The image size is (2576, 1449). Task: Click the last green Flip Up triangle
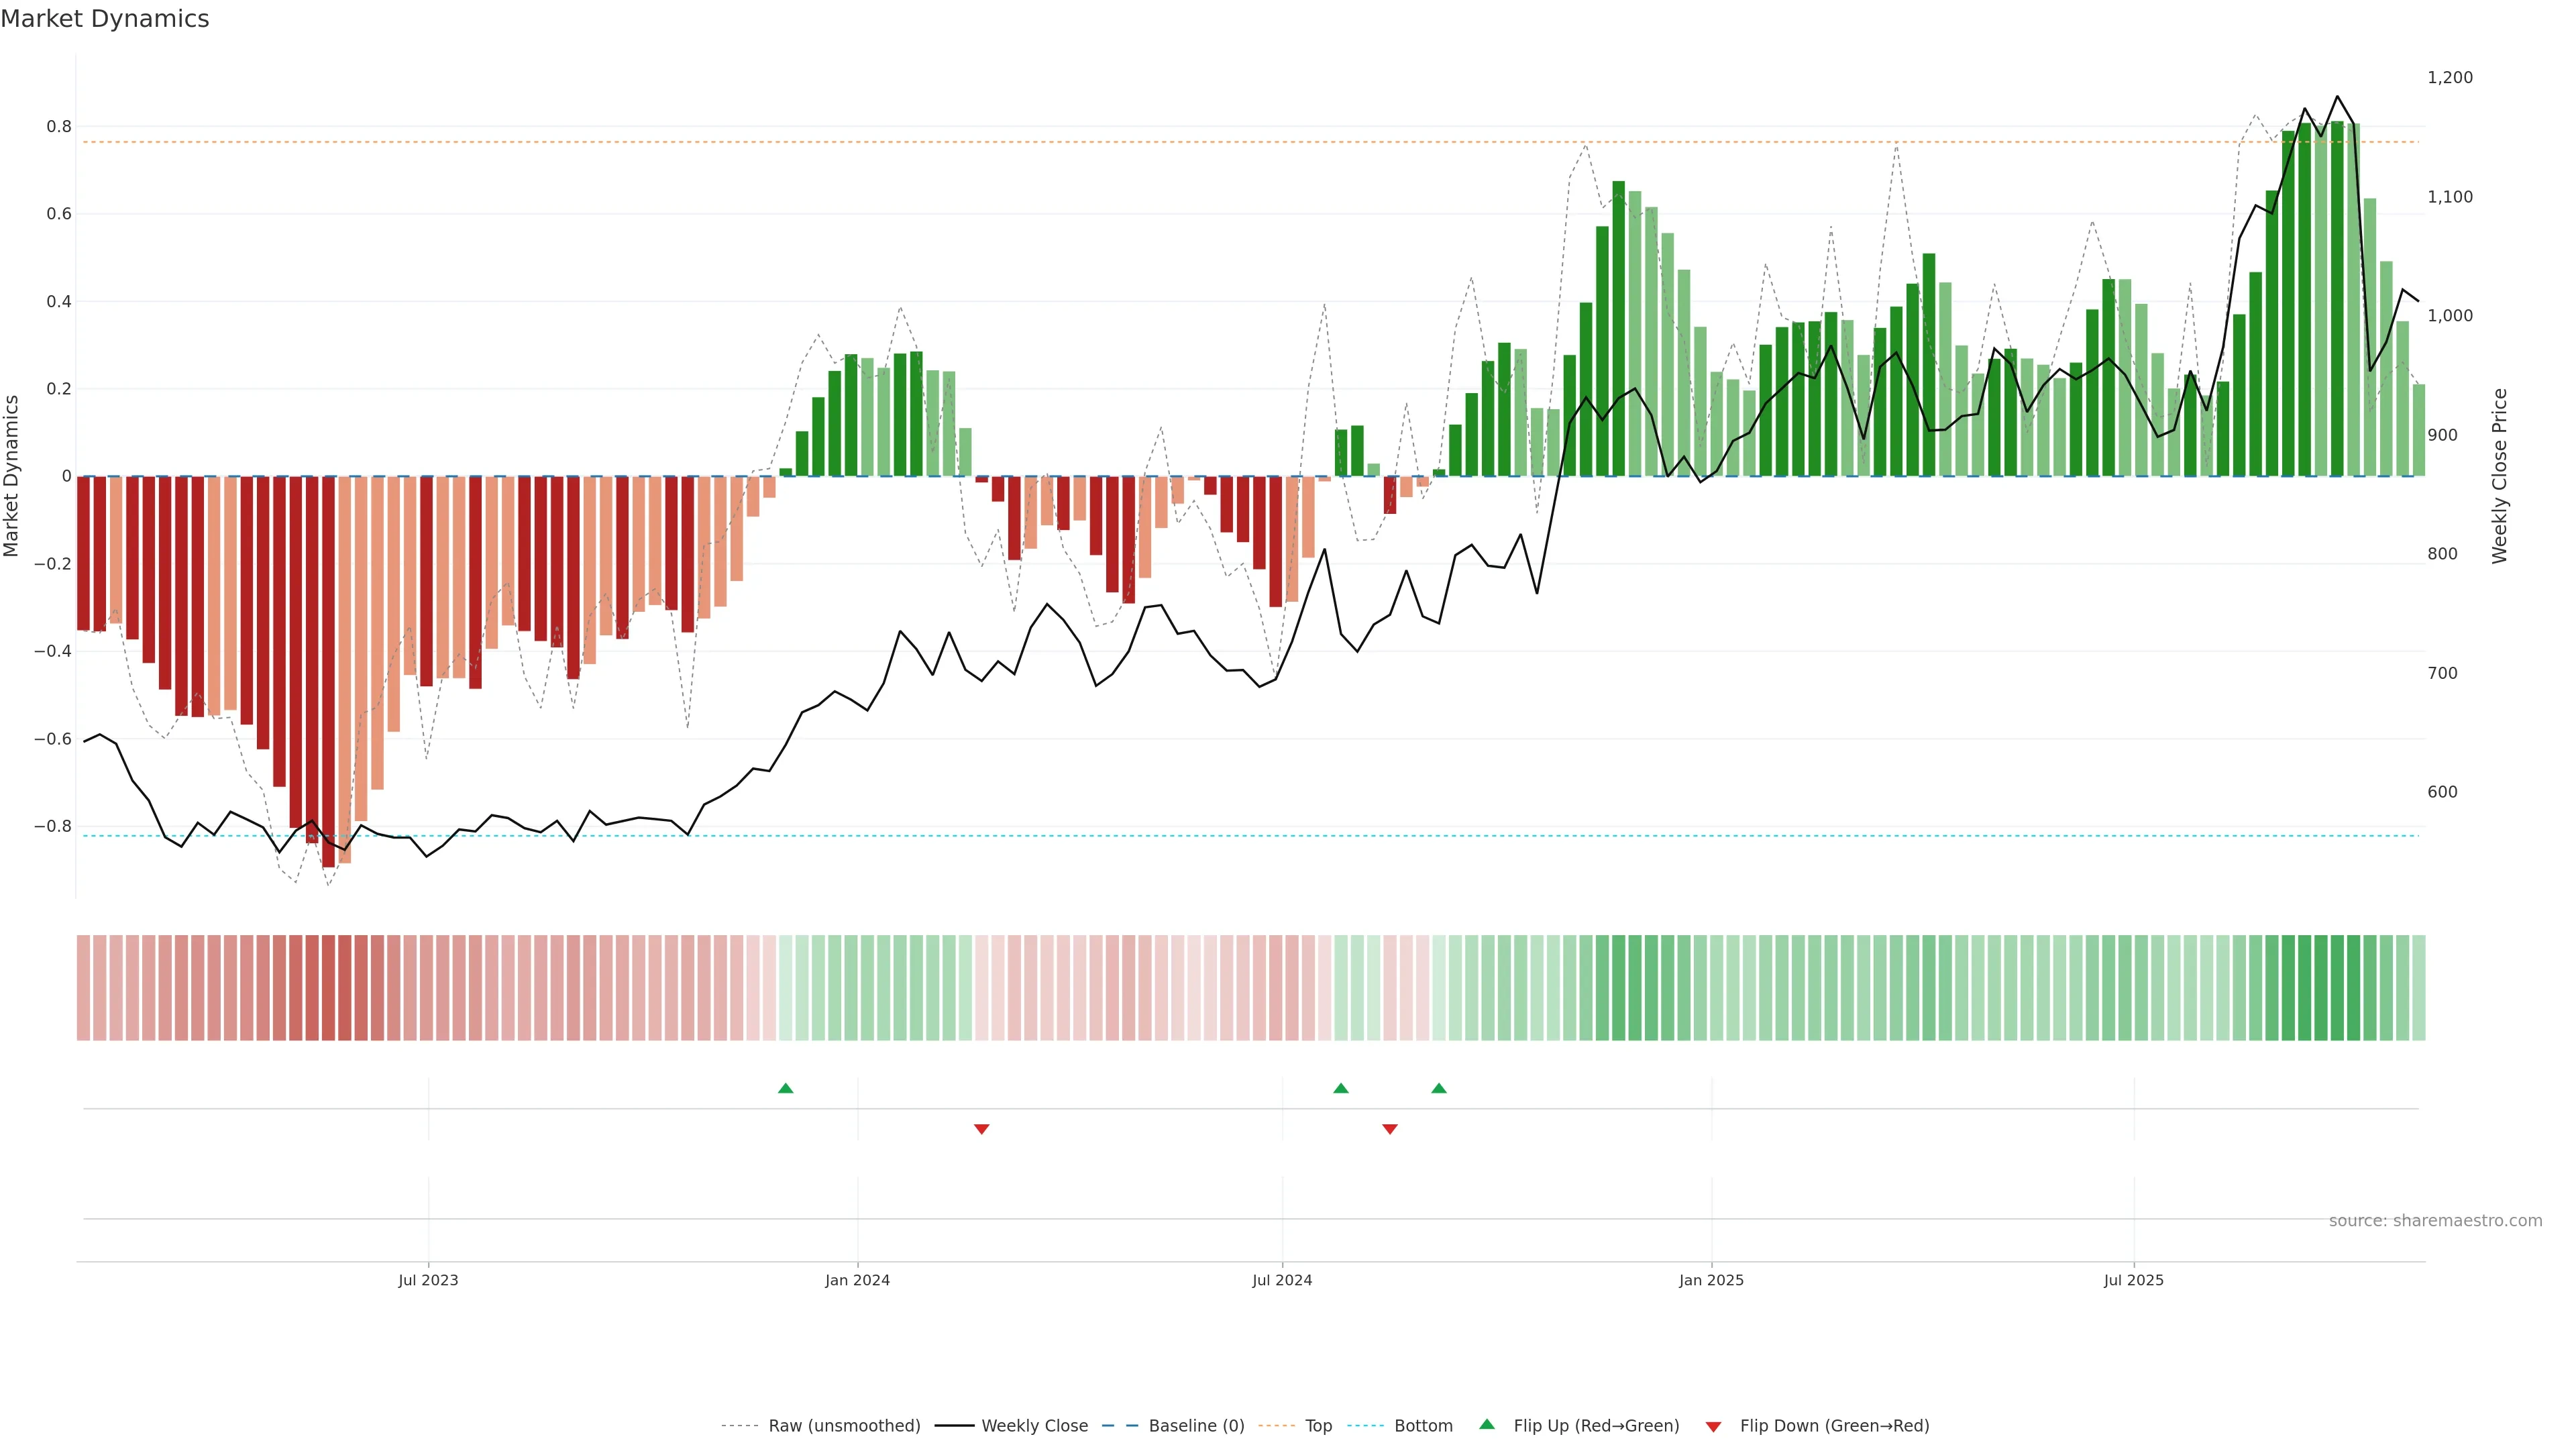click(x=1438, y=1088)
